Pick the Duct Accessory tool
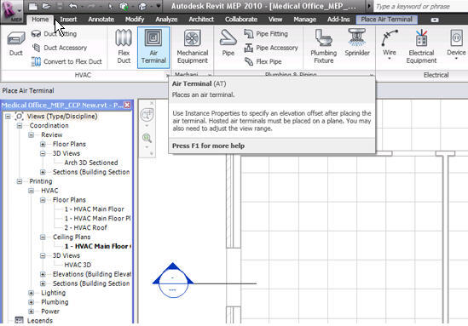This screenshot has width=468, height=326. coord(60,48)
